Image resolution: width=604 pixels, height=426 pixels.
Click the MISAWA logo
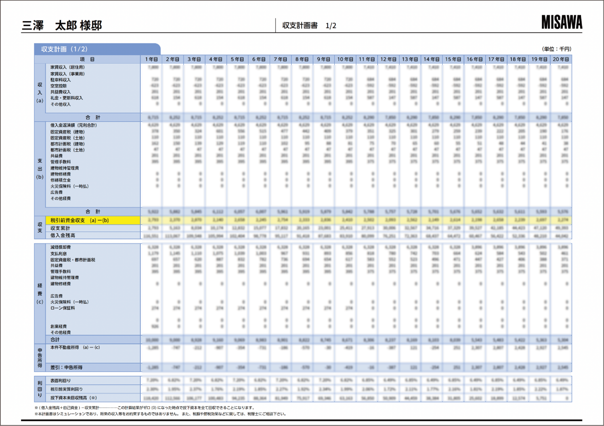(561, 22)
